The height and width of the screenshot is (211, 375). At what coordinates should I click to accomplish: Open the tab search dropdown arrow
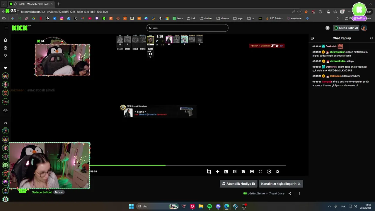(x=4, y=4)
